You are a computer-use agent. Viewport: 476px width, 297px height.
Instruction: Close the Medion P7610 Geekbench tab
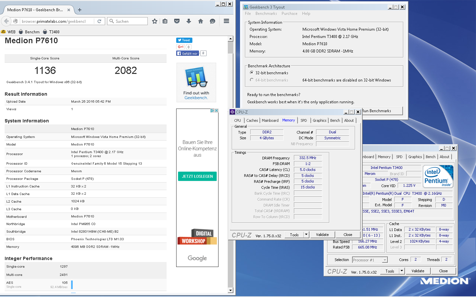click(x=69, y=10)
